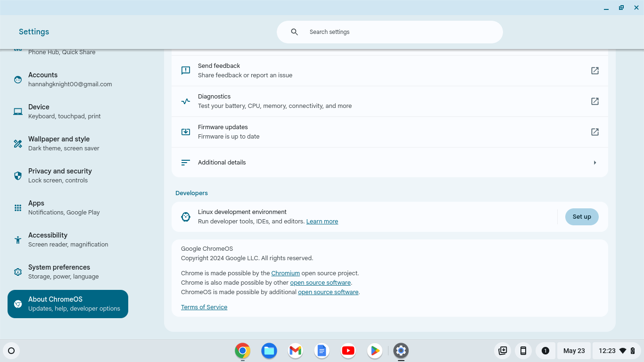Viewport: 644px width, 362px height.
Task: Click the Linux penguin icon
Action: pyautogui.click(x=186, y=217)
